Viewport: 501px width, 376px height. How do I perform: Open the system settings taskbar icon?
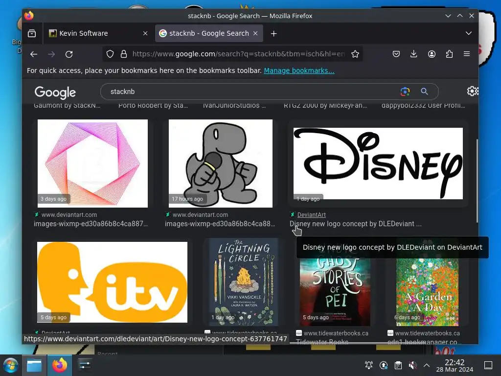[x=85, y=365]
